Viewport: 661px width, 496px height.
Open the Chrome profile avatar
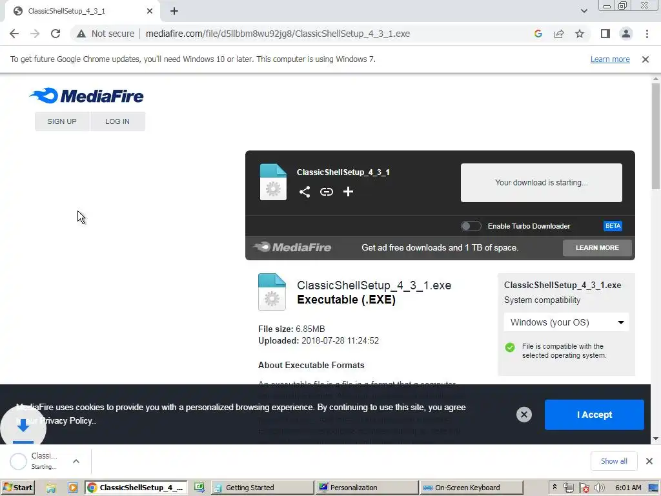pyautogui.click(x=626, y=34)
